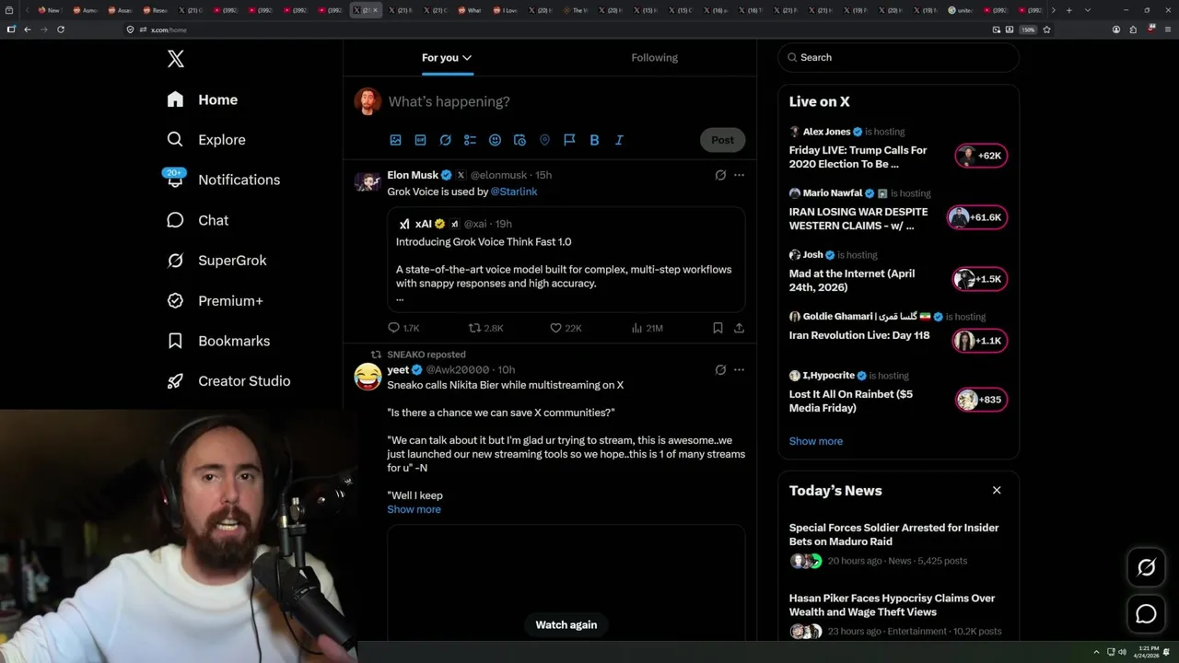Focus the Search box

click(x=898, y=57)
